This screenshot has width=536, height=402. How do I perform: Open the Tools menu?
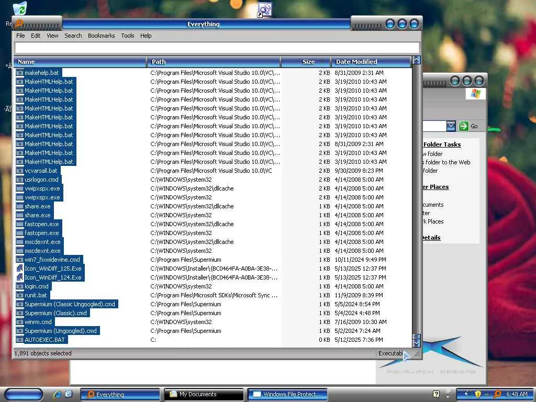click(128, 36)
